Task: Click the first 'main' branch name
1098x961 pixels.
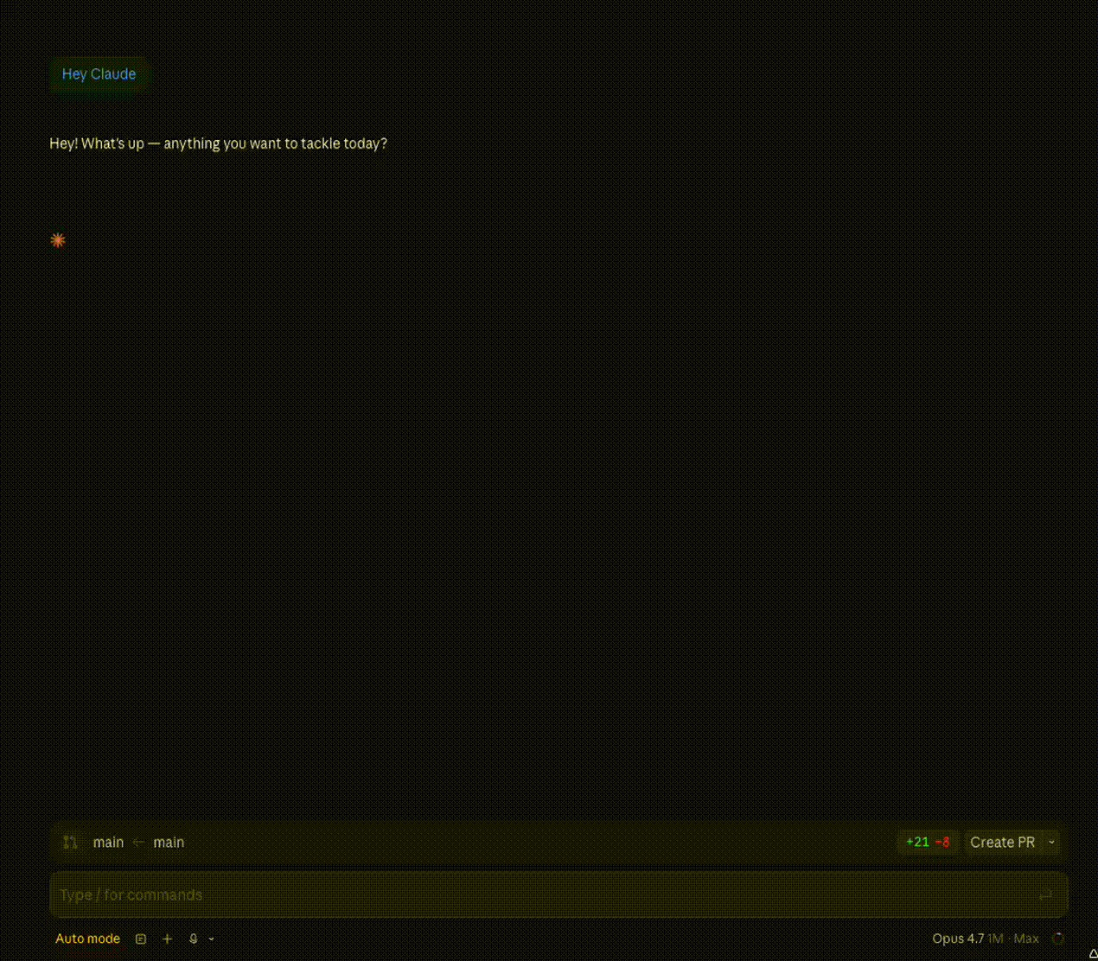Action: coord(108,842)
